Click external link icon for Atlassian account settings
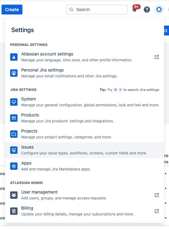 pyautogui.click(x=157, y=57)
